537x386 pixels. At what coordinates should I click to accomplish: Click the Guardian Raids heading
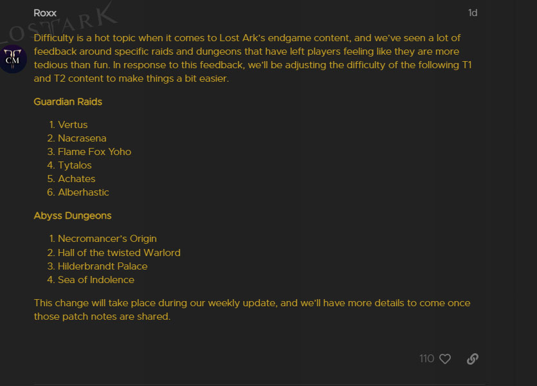(x=68, y=102)
